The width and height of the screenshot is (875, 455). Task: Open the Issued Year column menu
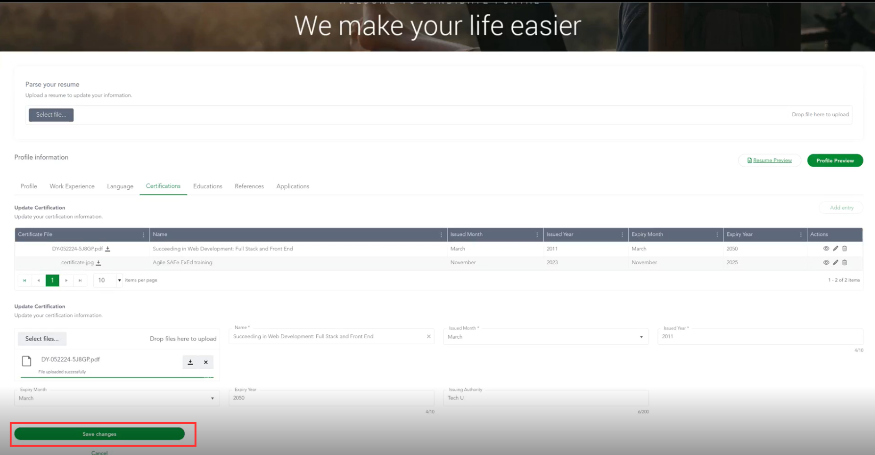click(622, 235)
